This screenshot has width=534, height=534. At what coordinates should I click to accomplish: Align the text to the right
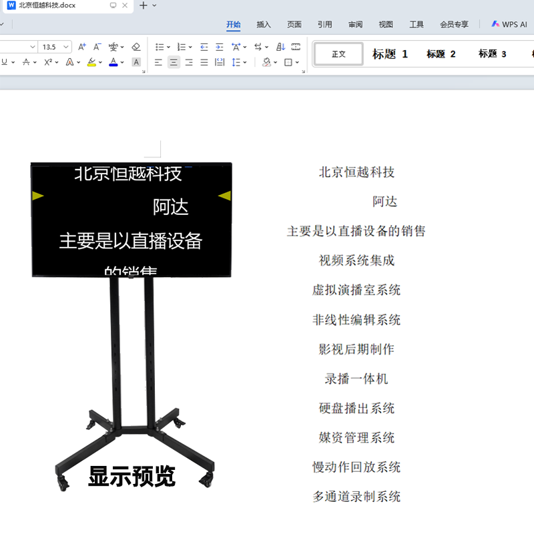coord(189,62)
